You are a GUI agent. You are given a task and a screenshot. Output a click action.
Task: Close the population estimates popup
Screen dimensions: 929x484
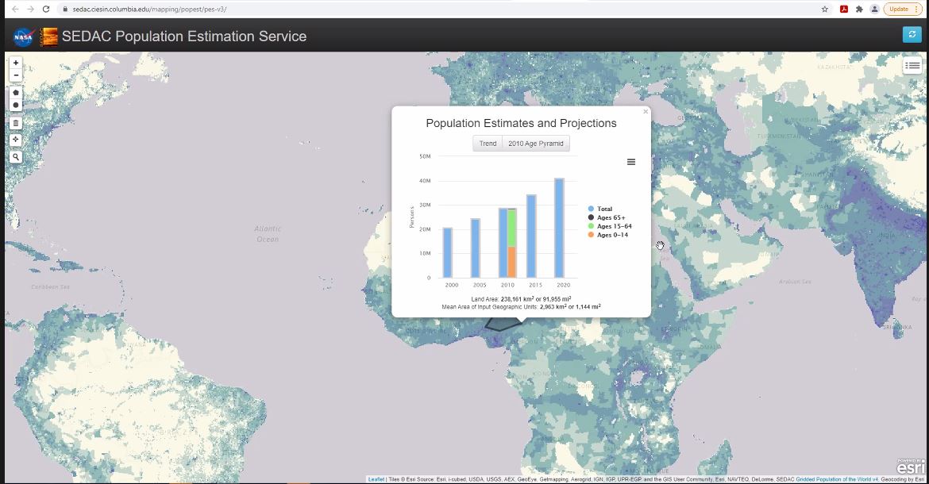tap(646, 111)
